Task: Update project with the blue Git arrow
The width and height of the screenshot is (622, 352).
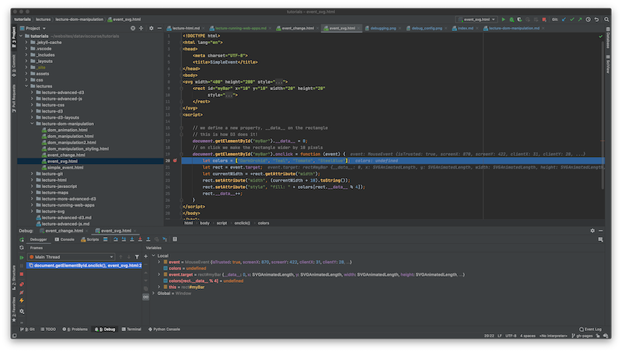Action: (x=564, y=19)
